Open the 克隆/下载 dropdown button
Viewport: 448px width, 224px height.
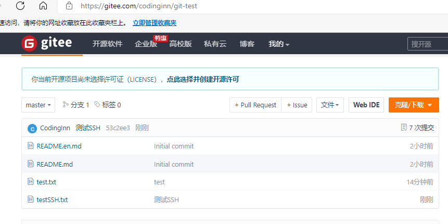point(414,105)
